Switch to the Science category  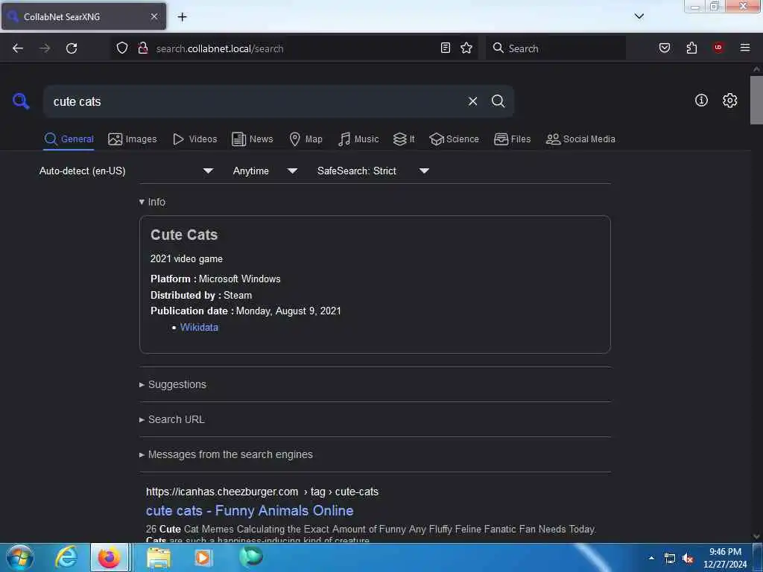pos(454,139)
